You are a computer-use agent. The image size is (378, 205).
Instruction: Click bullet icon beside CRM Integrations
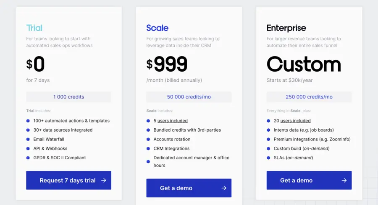(148, 148)
